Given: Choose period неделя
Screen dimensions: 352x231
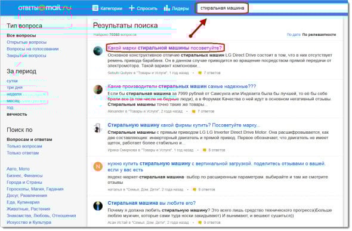Looking at the screenshot, I should coord(14,94).
